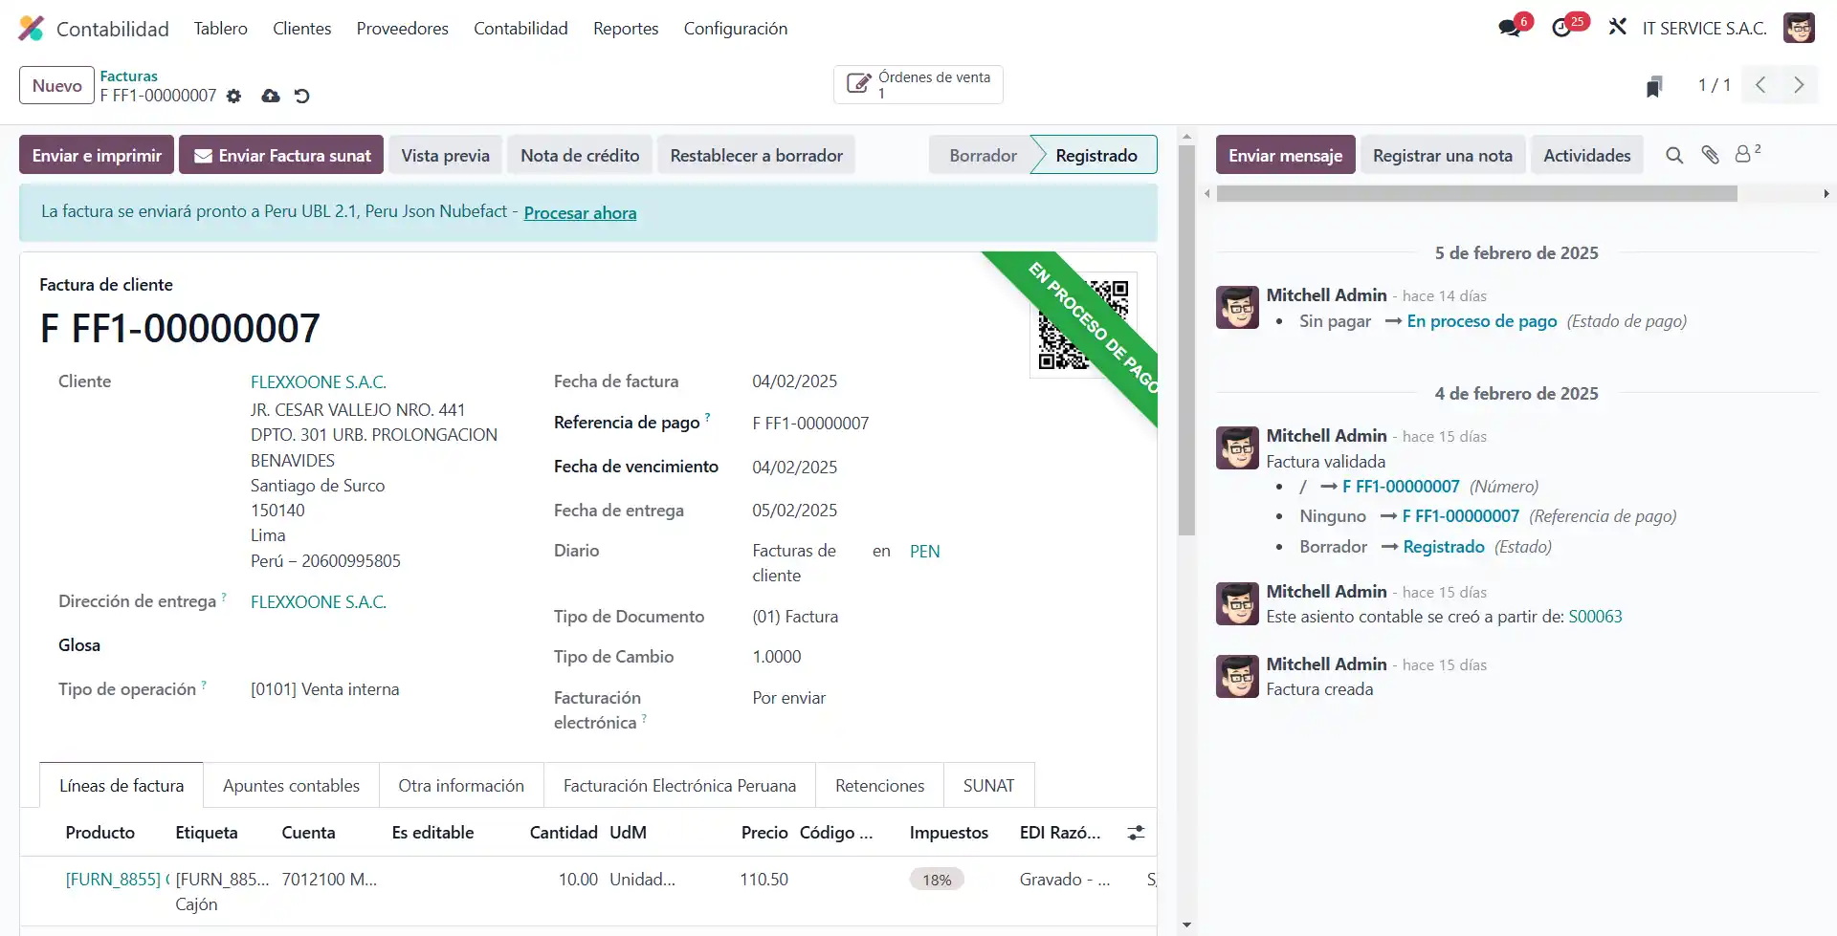Image resolution: width=1837 pixels, height=936 pixels.
Task: Click the Órdenes de venta smart button
Action: click(918, 85)
